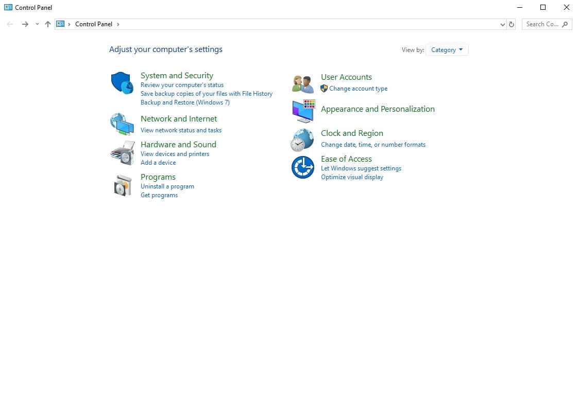578x399 pixels.
Task: Open Network and Internet category
Action: pyautogui.click(x=179, y=118)
